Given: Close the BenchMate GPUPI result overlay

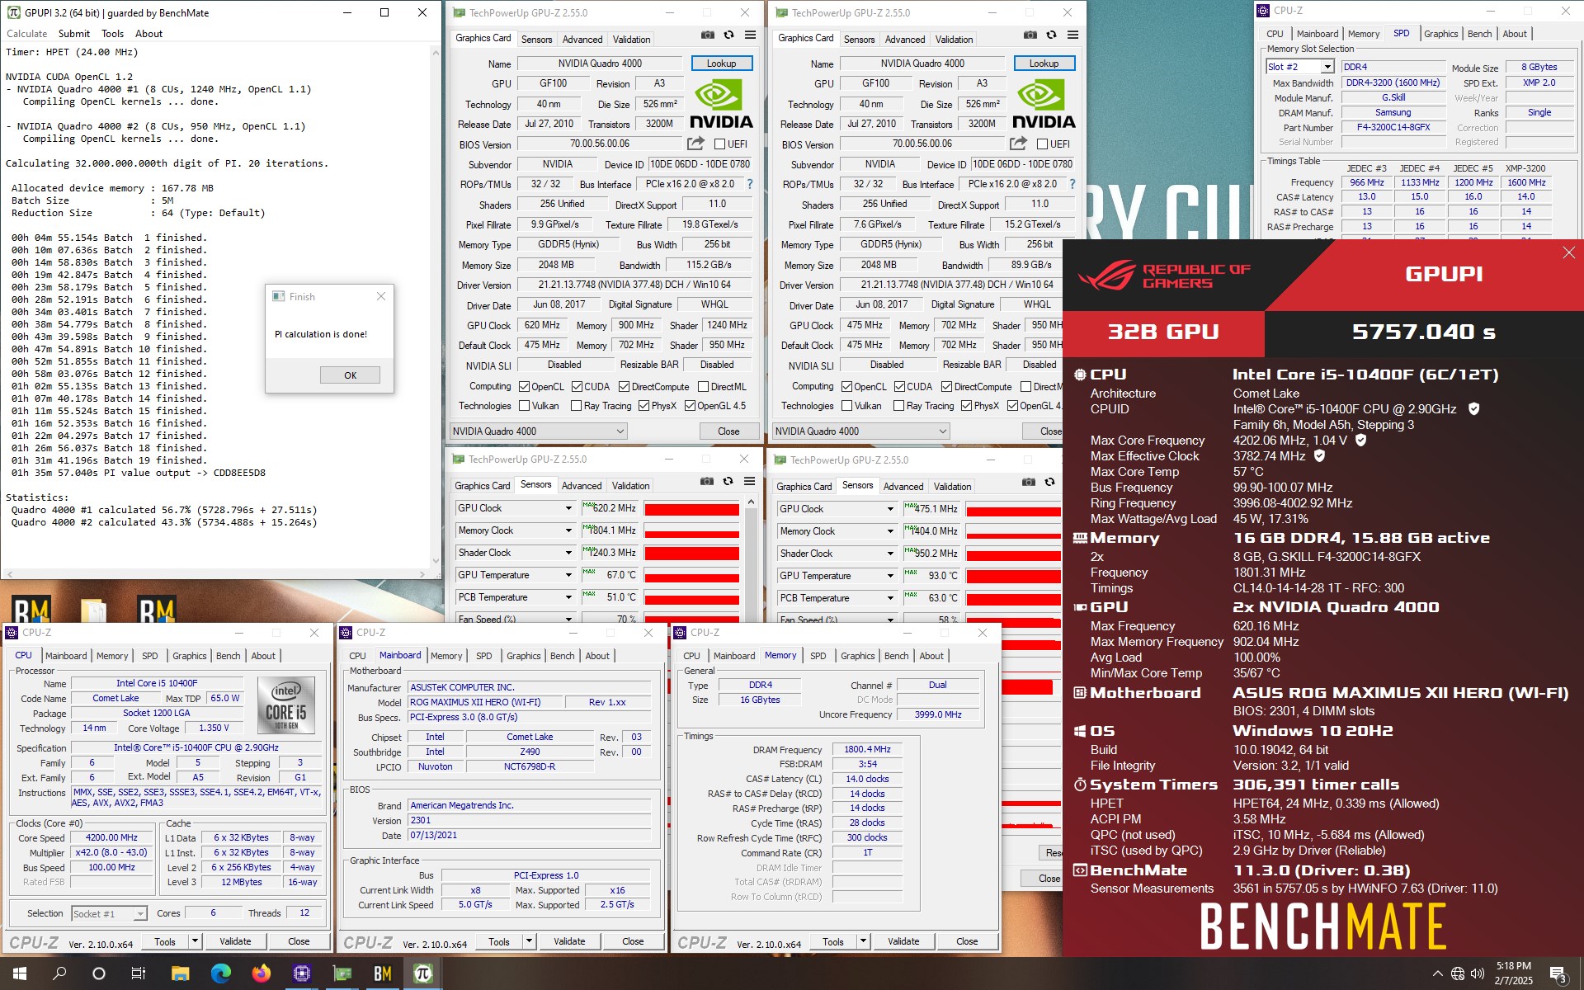Looking at the screenshot, I should [x=1568, y=253].
